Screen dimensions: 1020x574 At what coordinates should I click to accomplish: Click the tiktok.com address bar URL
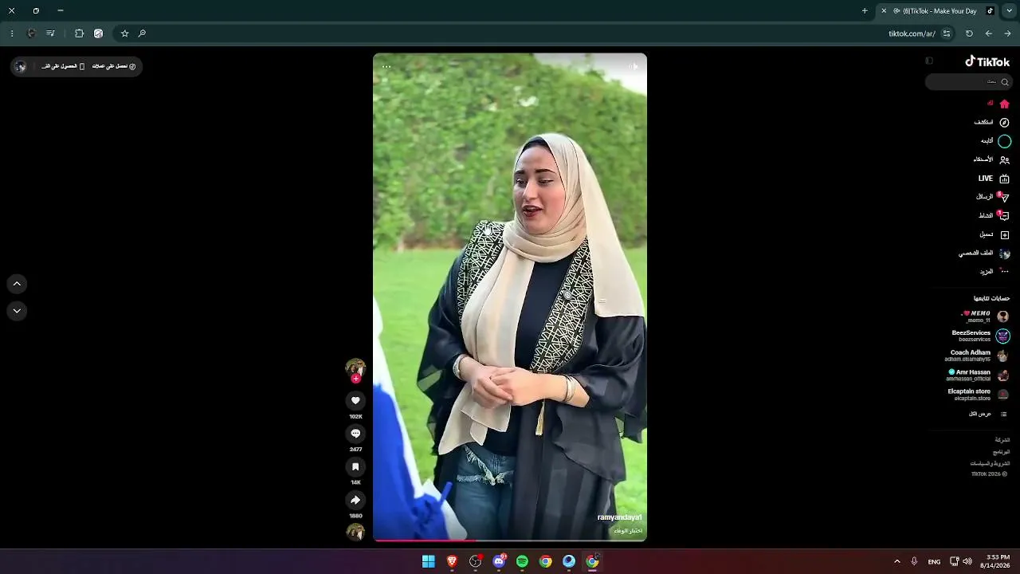(x=912, y=33)
